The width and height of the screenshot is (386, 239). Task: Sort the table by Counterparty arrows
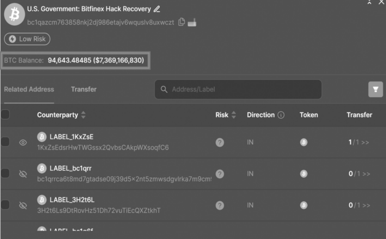tap(83, 115)
